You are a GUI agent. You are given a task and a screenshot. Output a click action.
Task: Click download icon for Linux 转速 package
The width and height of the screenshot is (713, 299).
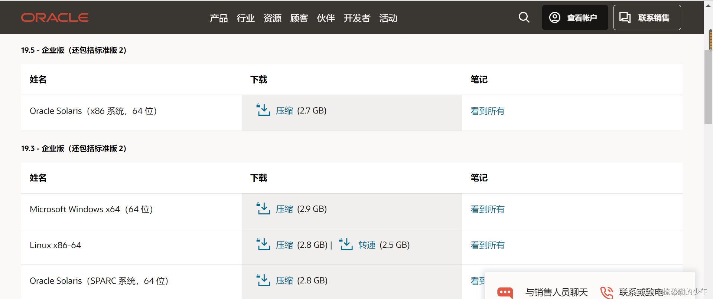click(346, 244)
